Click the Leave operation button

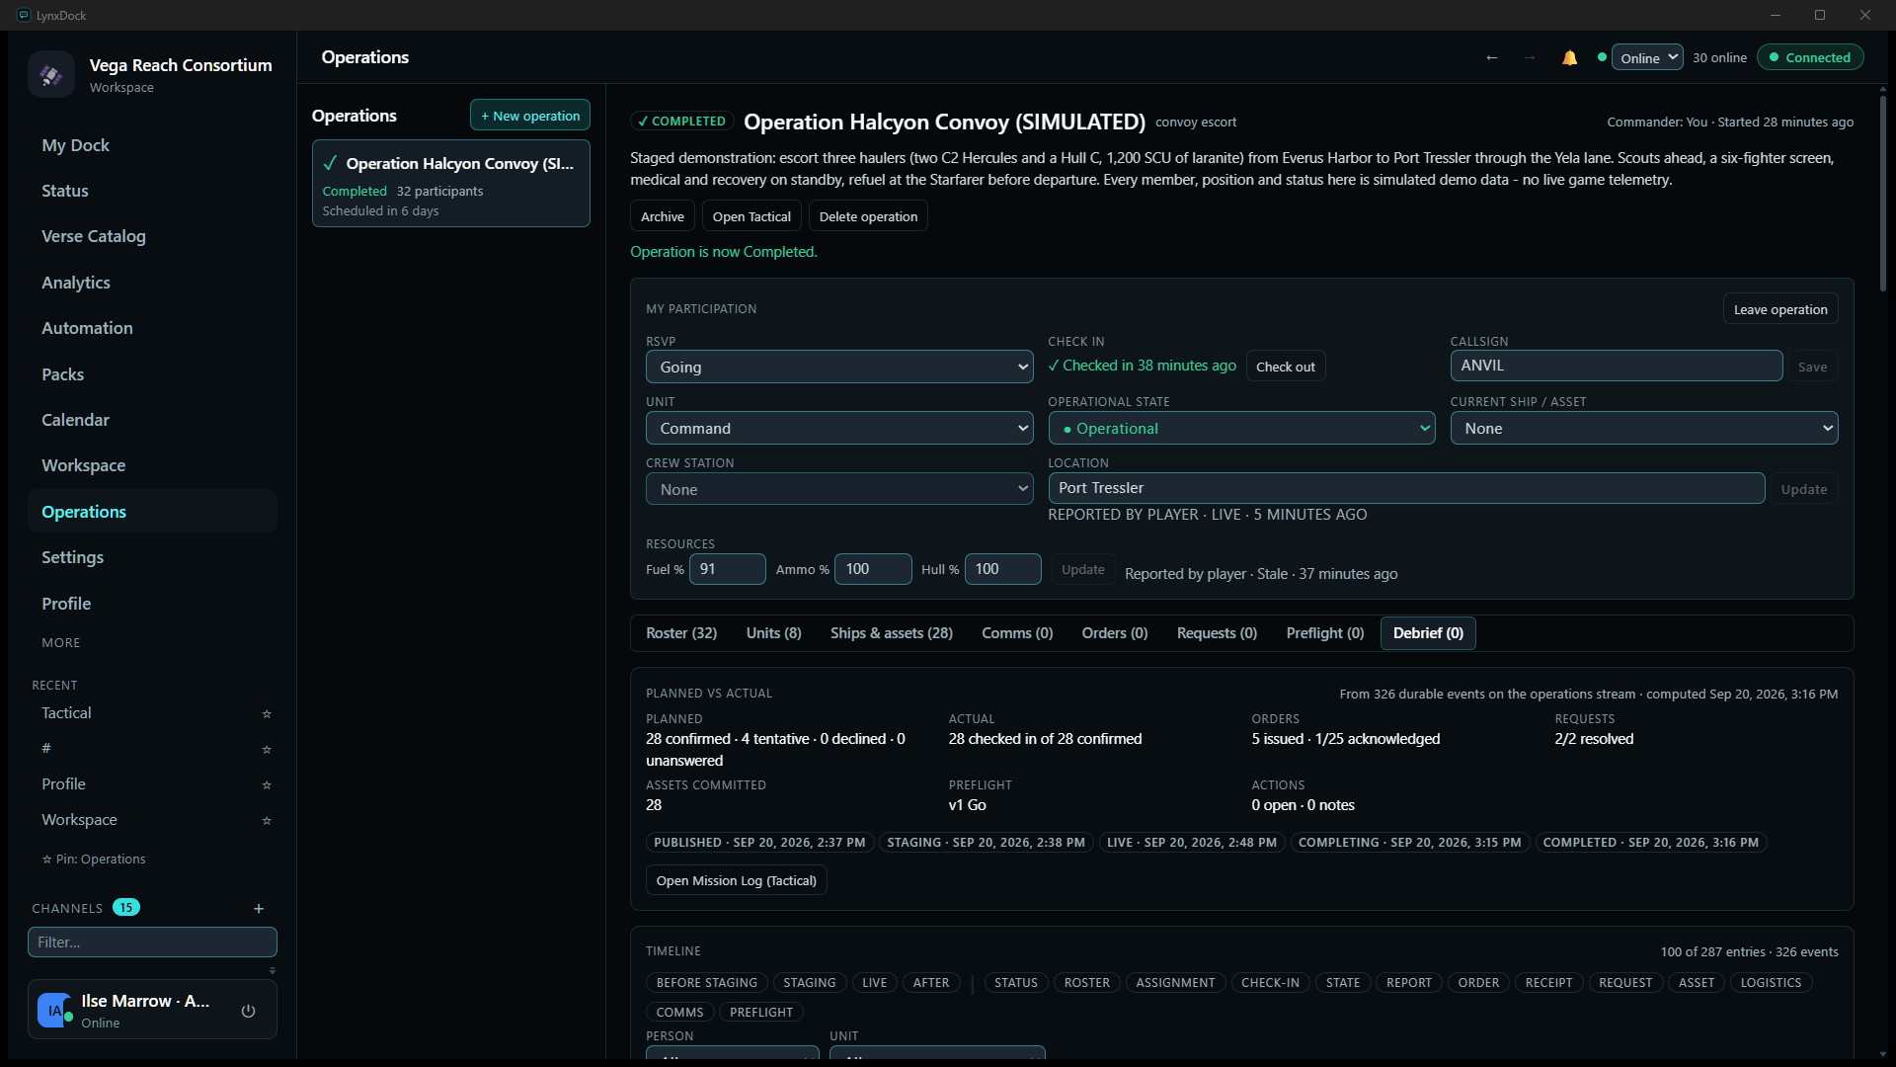1780,309
